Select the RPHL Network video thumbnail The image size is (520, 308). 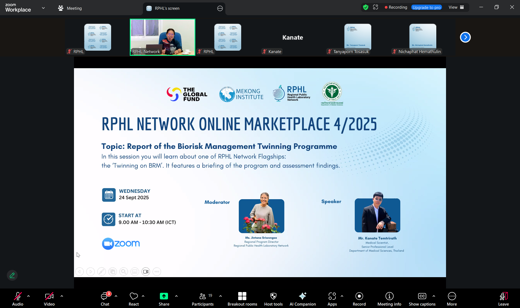tap(163, 37)
